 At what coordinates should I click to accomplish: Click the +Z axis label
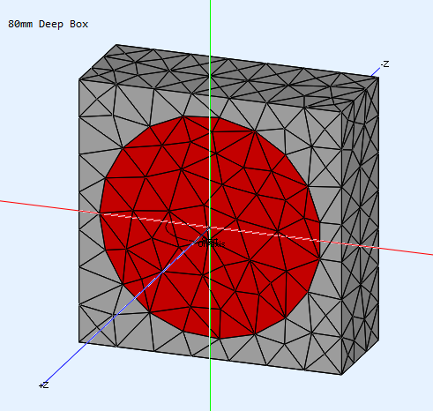click(43, 385)
